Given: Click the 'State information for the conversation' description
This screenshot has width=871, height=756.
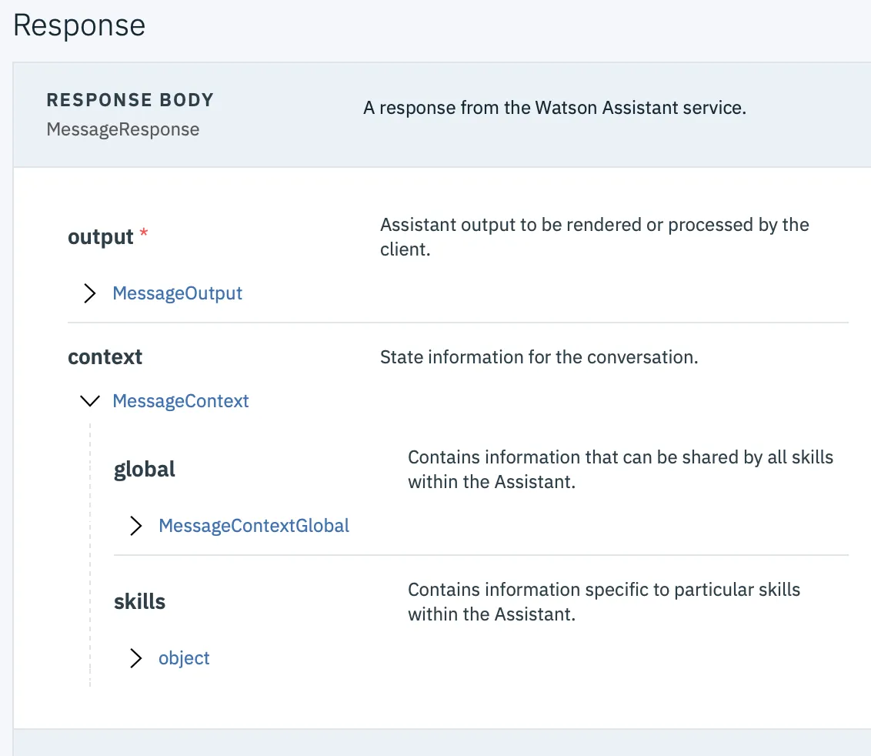Looking at the screenshot, I should point(539,357).
